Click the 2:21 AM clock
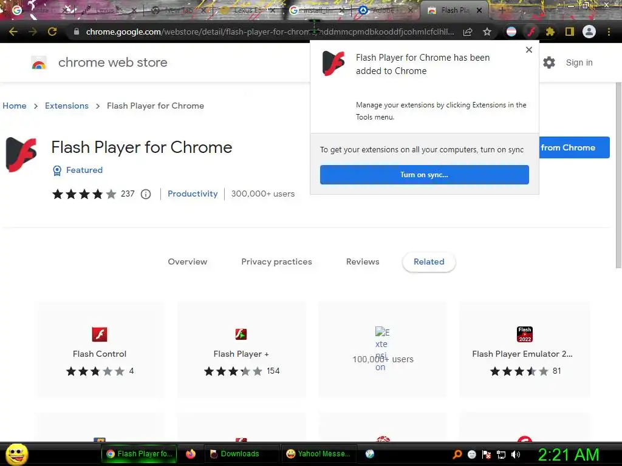This screenshot has height=466, width=622. pyautogui.click(x=569, y=454)
